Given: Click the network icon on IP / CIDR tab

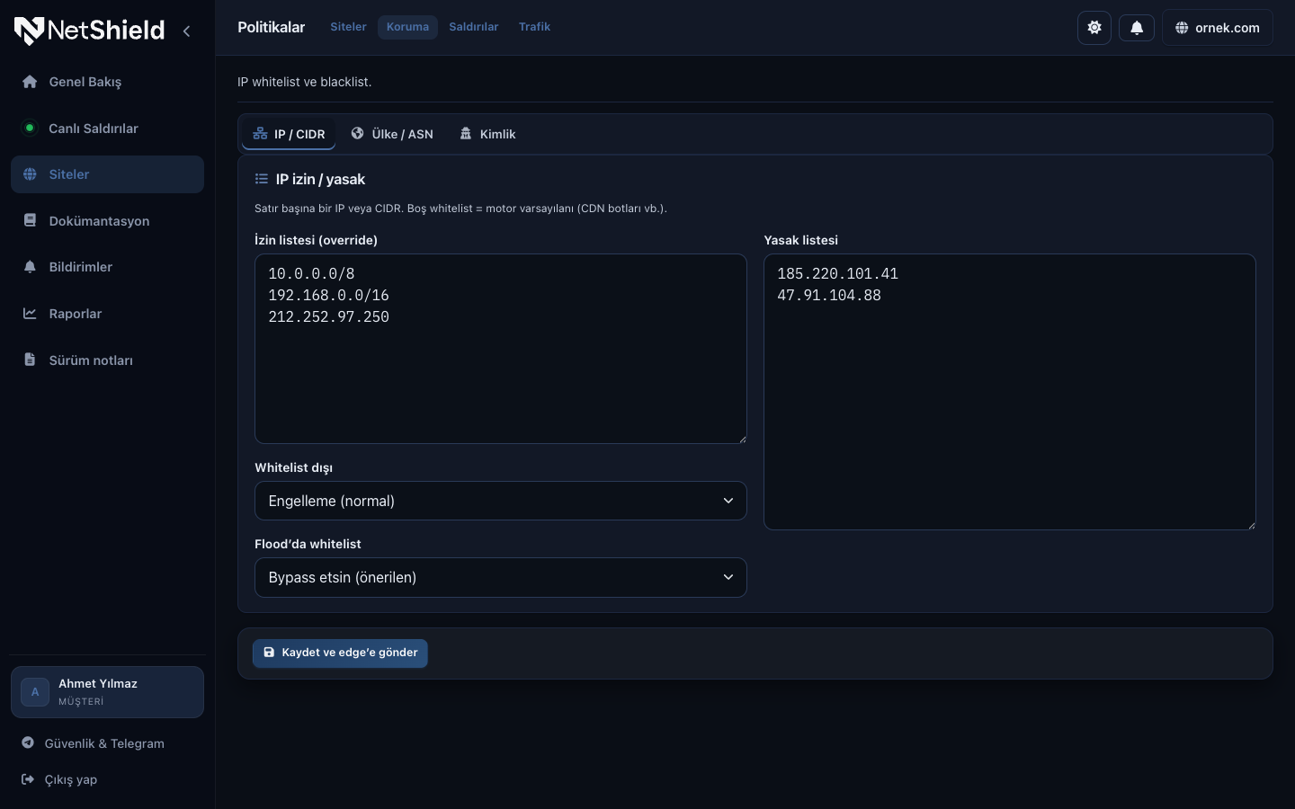Looking at the screenshot, I should click(x=260, y=133).
